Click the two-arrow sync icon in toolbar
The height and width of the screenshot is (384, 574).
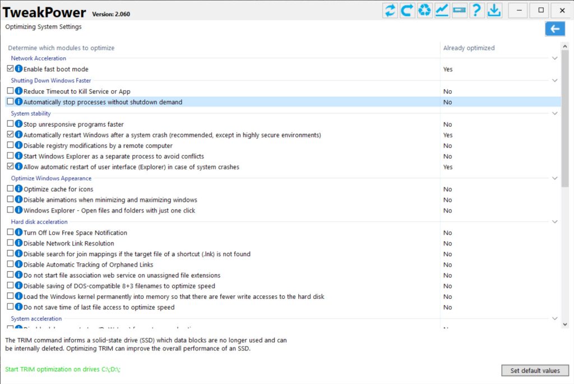point(390,10)
